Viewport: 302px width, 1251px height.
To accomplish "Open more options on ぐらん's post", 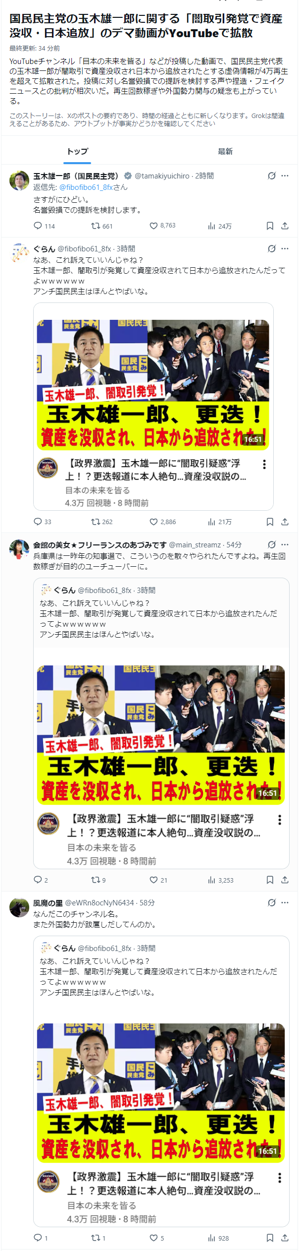I will pos(285,248).
